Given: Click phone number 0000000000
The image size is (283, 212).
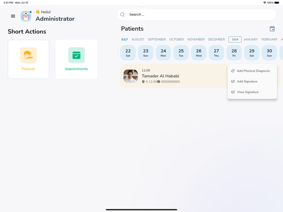Looking at the screenshot, I should 170,81.
